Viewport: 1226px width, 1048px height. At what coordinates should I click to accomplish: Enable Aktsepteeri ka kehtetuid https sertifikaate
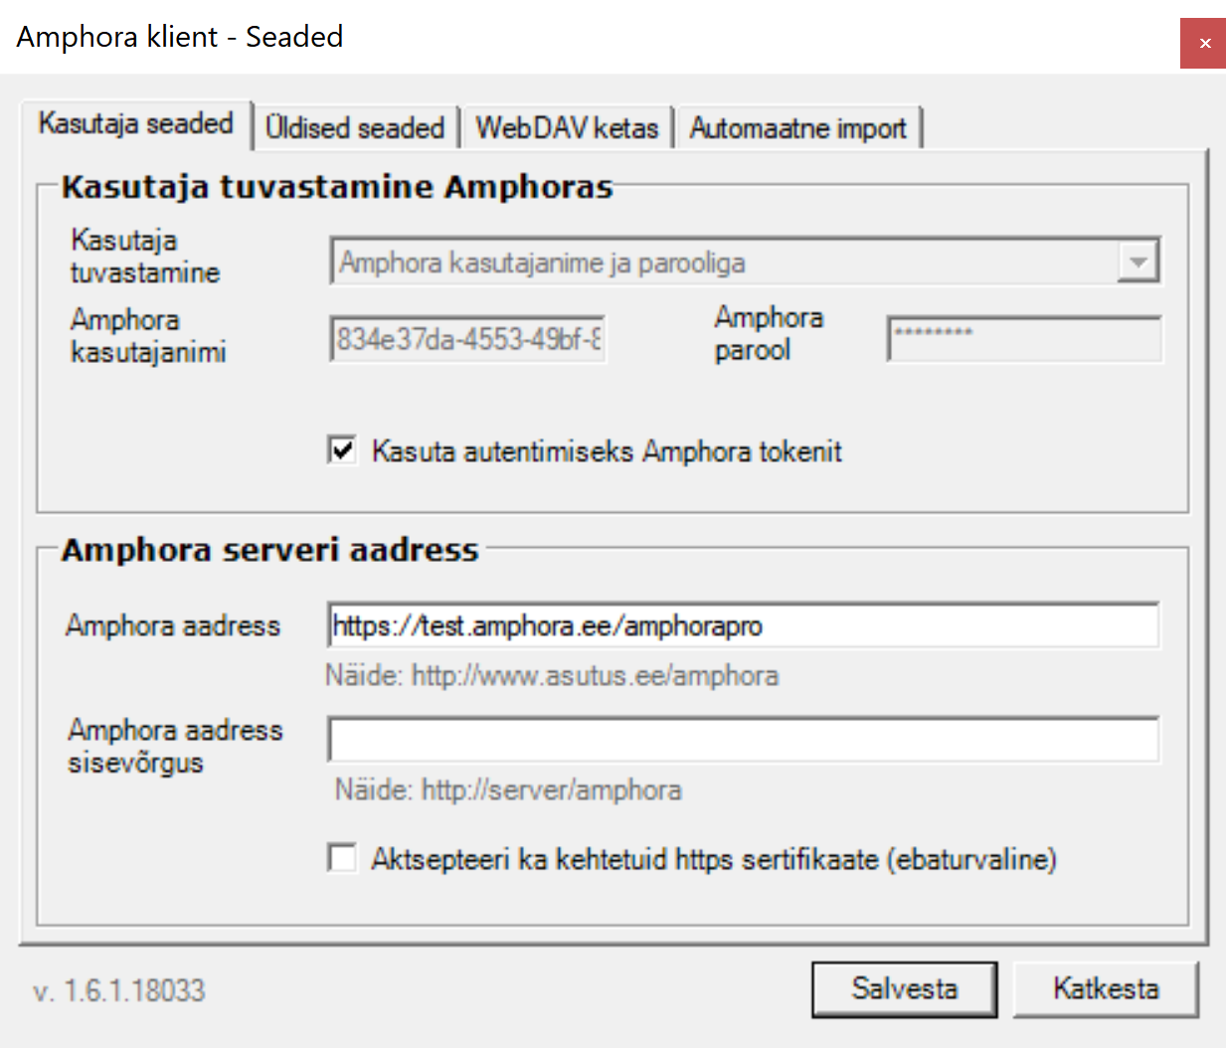[342, 858]
